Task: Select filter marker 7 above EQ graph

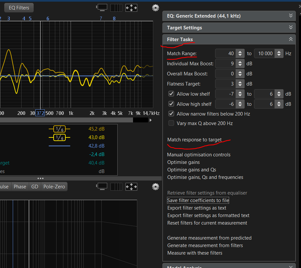Action: click(x=101, y=19)
